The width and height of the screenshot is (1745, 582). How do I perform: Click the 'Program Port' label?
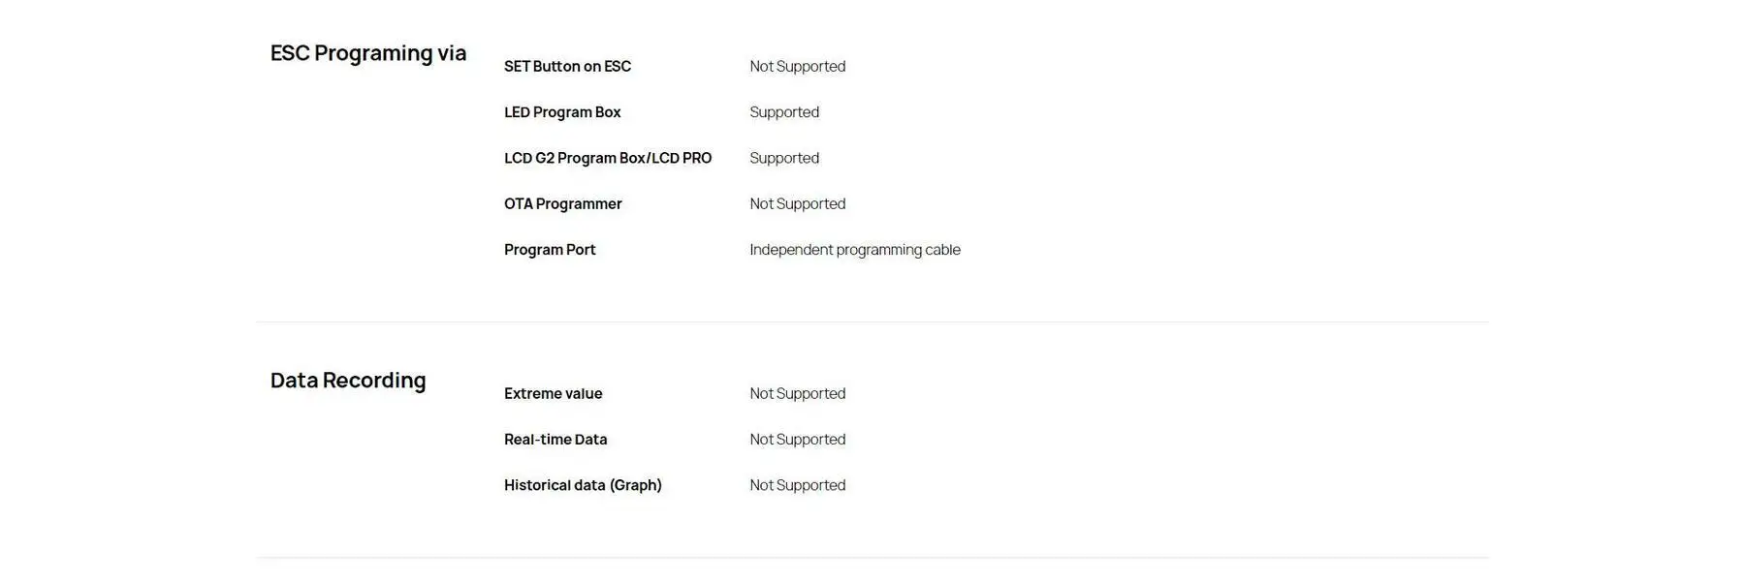coord(550,250)
